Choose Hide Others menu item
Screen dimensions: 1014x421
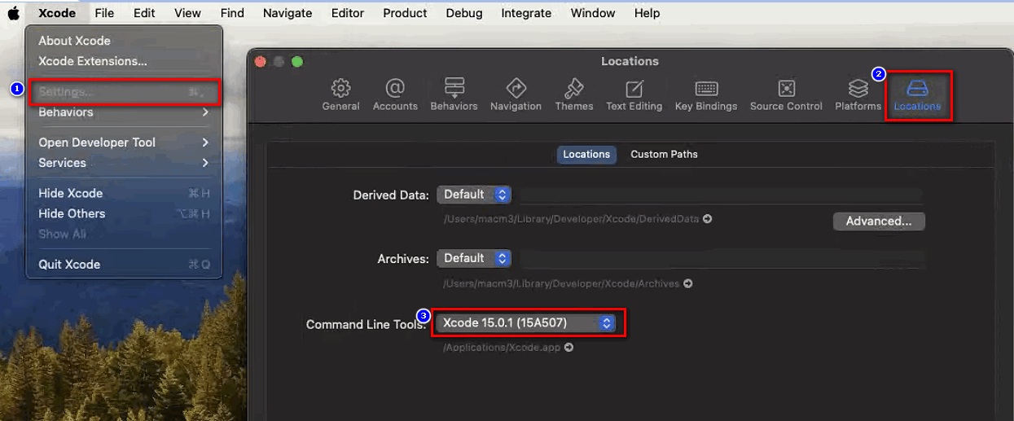[124, 213]
